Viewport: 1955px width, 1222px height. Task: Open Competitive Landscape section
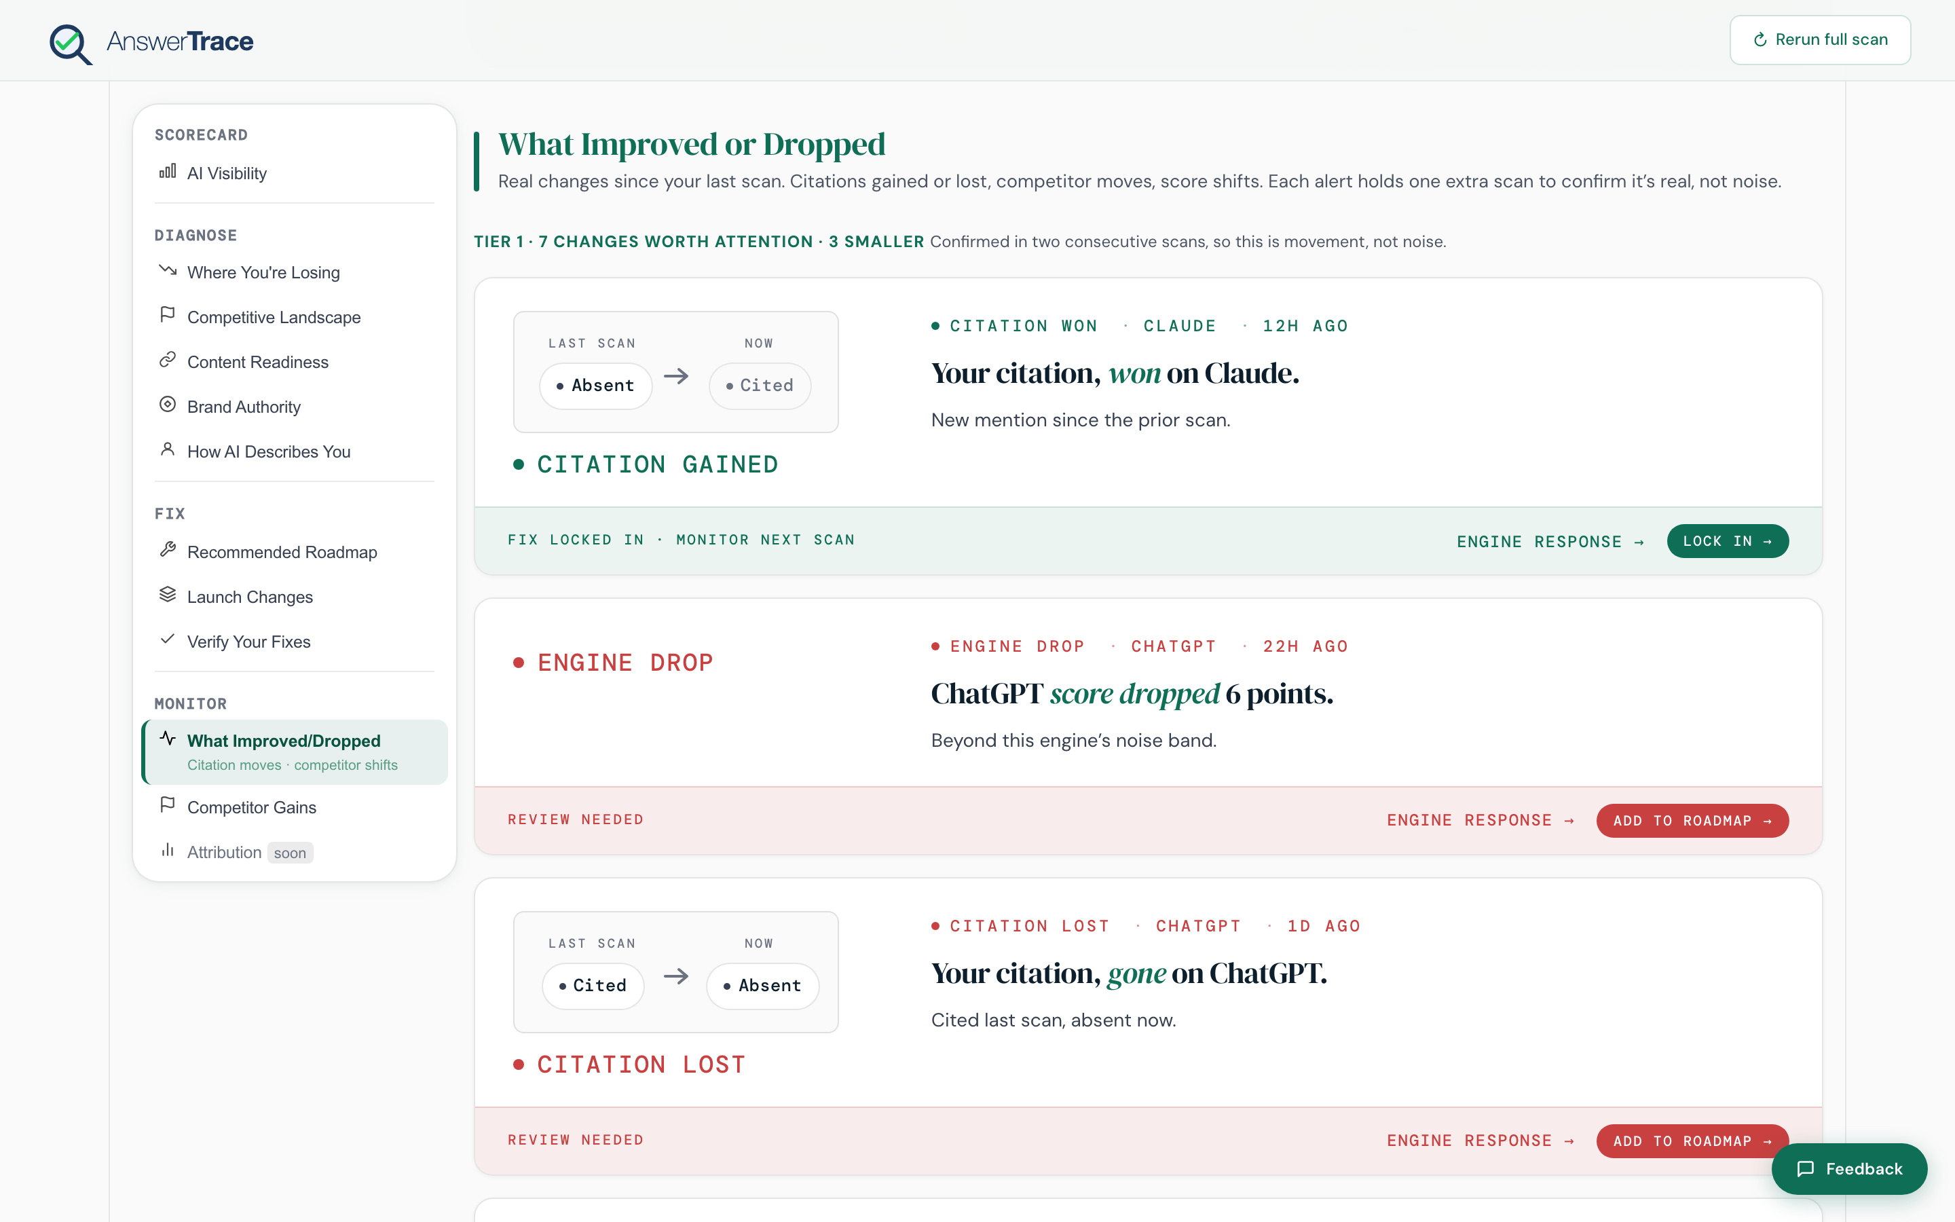[294, 318]
